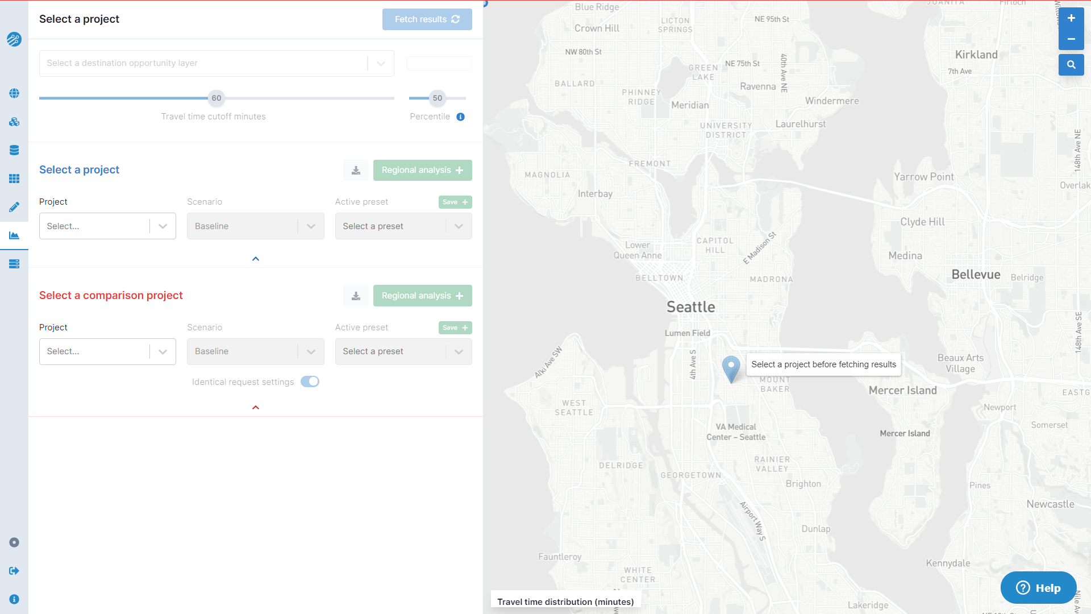This screenshot has width=1091, height=614.
Task: Collapse the comparison project settings chevron
Action: (255, 407)
